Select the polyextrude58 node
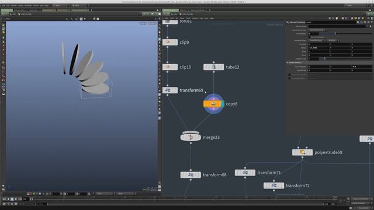 302,152
